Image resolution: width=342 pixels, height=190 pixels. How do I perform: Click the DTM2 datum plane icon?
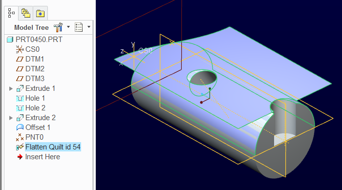20,69
